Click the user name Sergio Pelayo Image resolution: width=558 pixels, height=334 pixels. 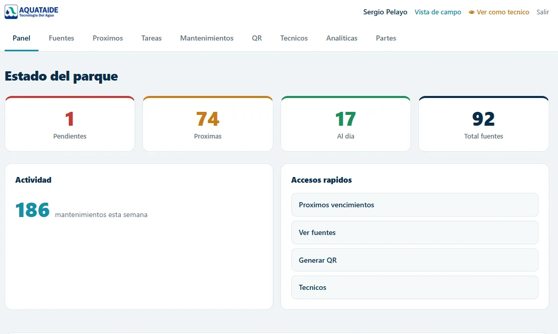coord(385,12)
